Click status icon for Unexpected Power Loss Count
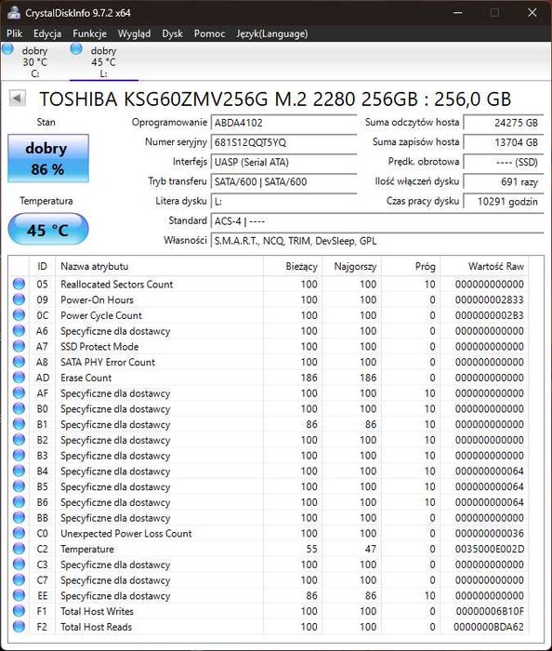552x651 pixels. point(19,533)
